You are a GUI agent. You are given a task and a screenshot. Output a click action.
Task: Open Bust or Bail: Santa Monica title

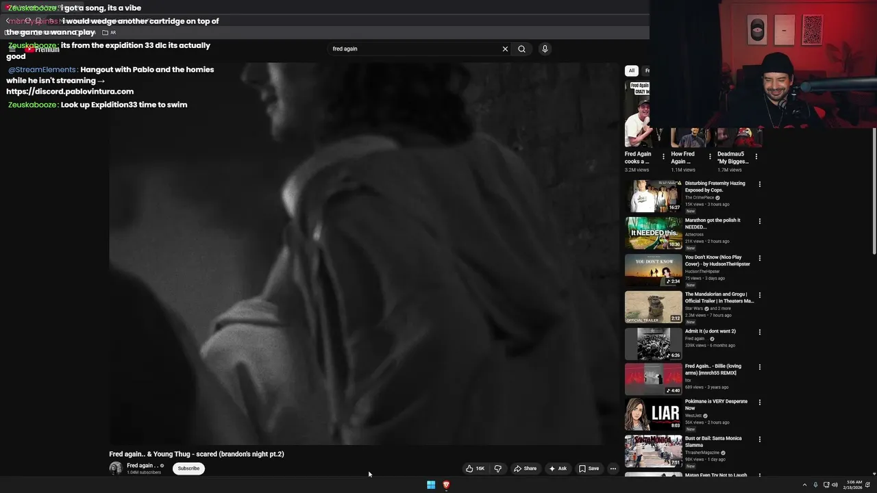tap(713, 442)
